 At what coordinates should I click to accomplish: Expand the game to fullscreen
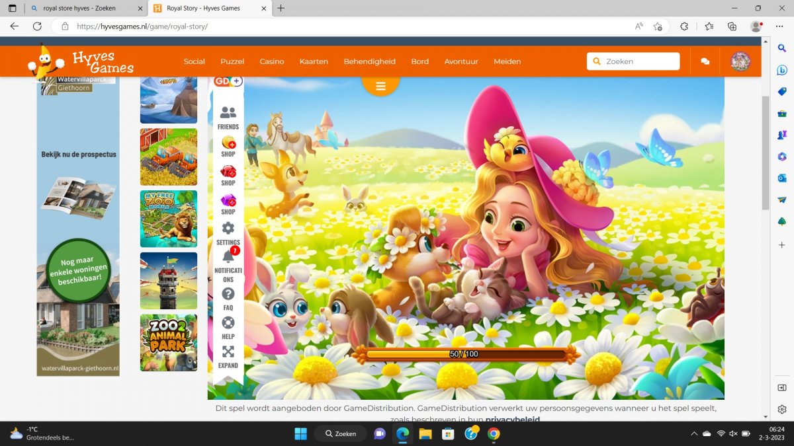point(228,355)
